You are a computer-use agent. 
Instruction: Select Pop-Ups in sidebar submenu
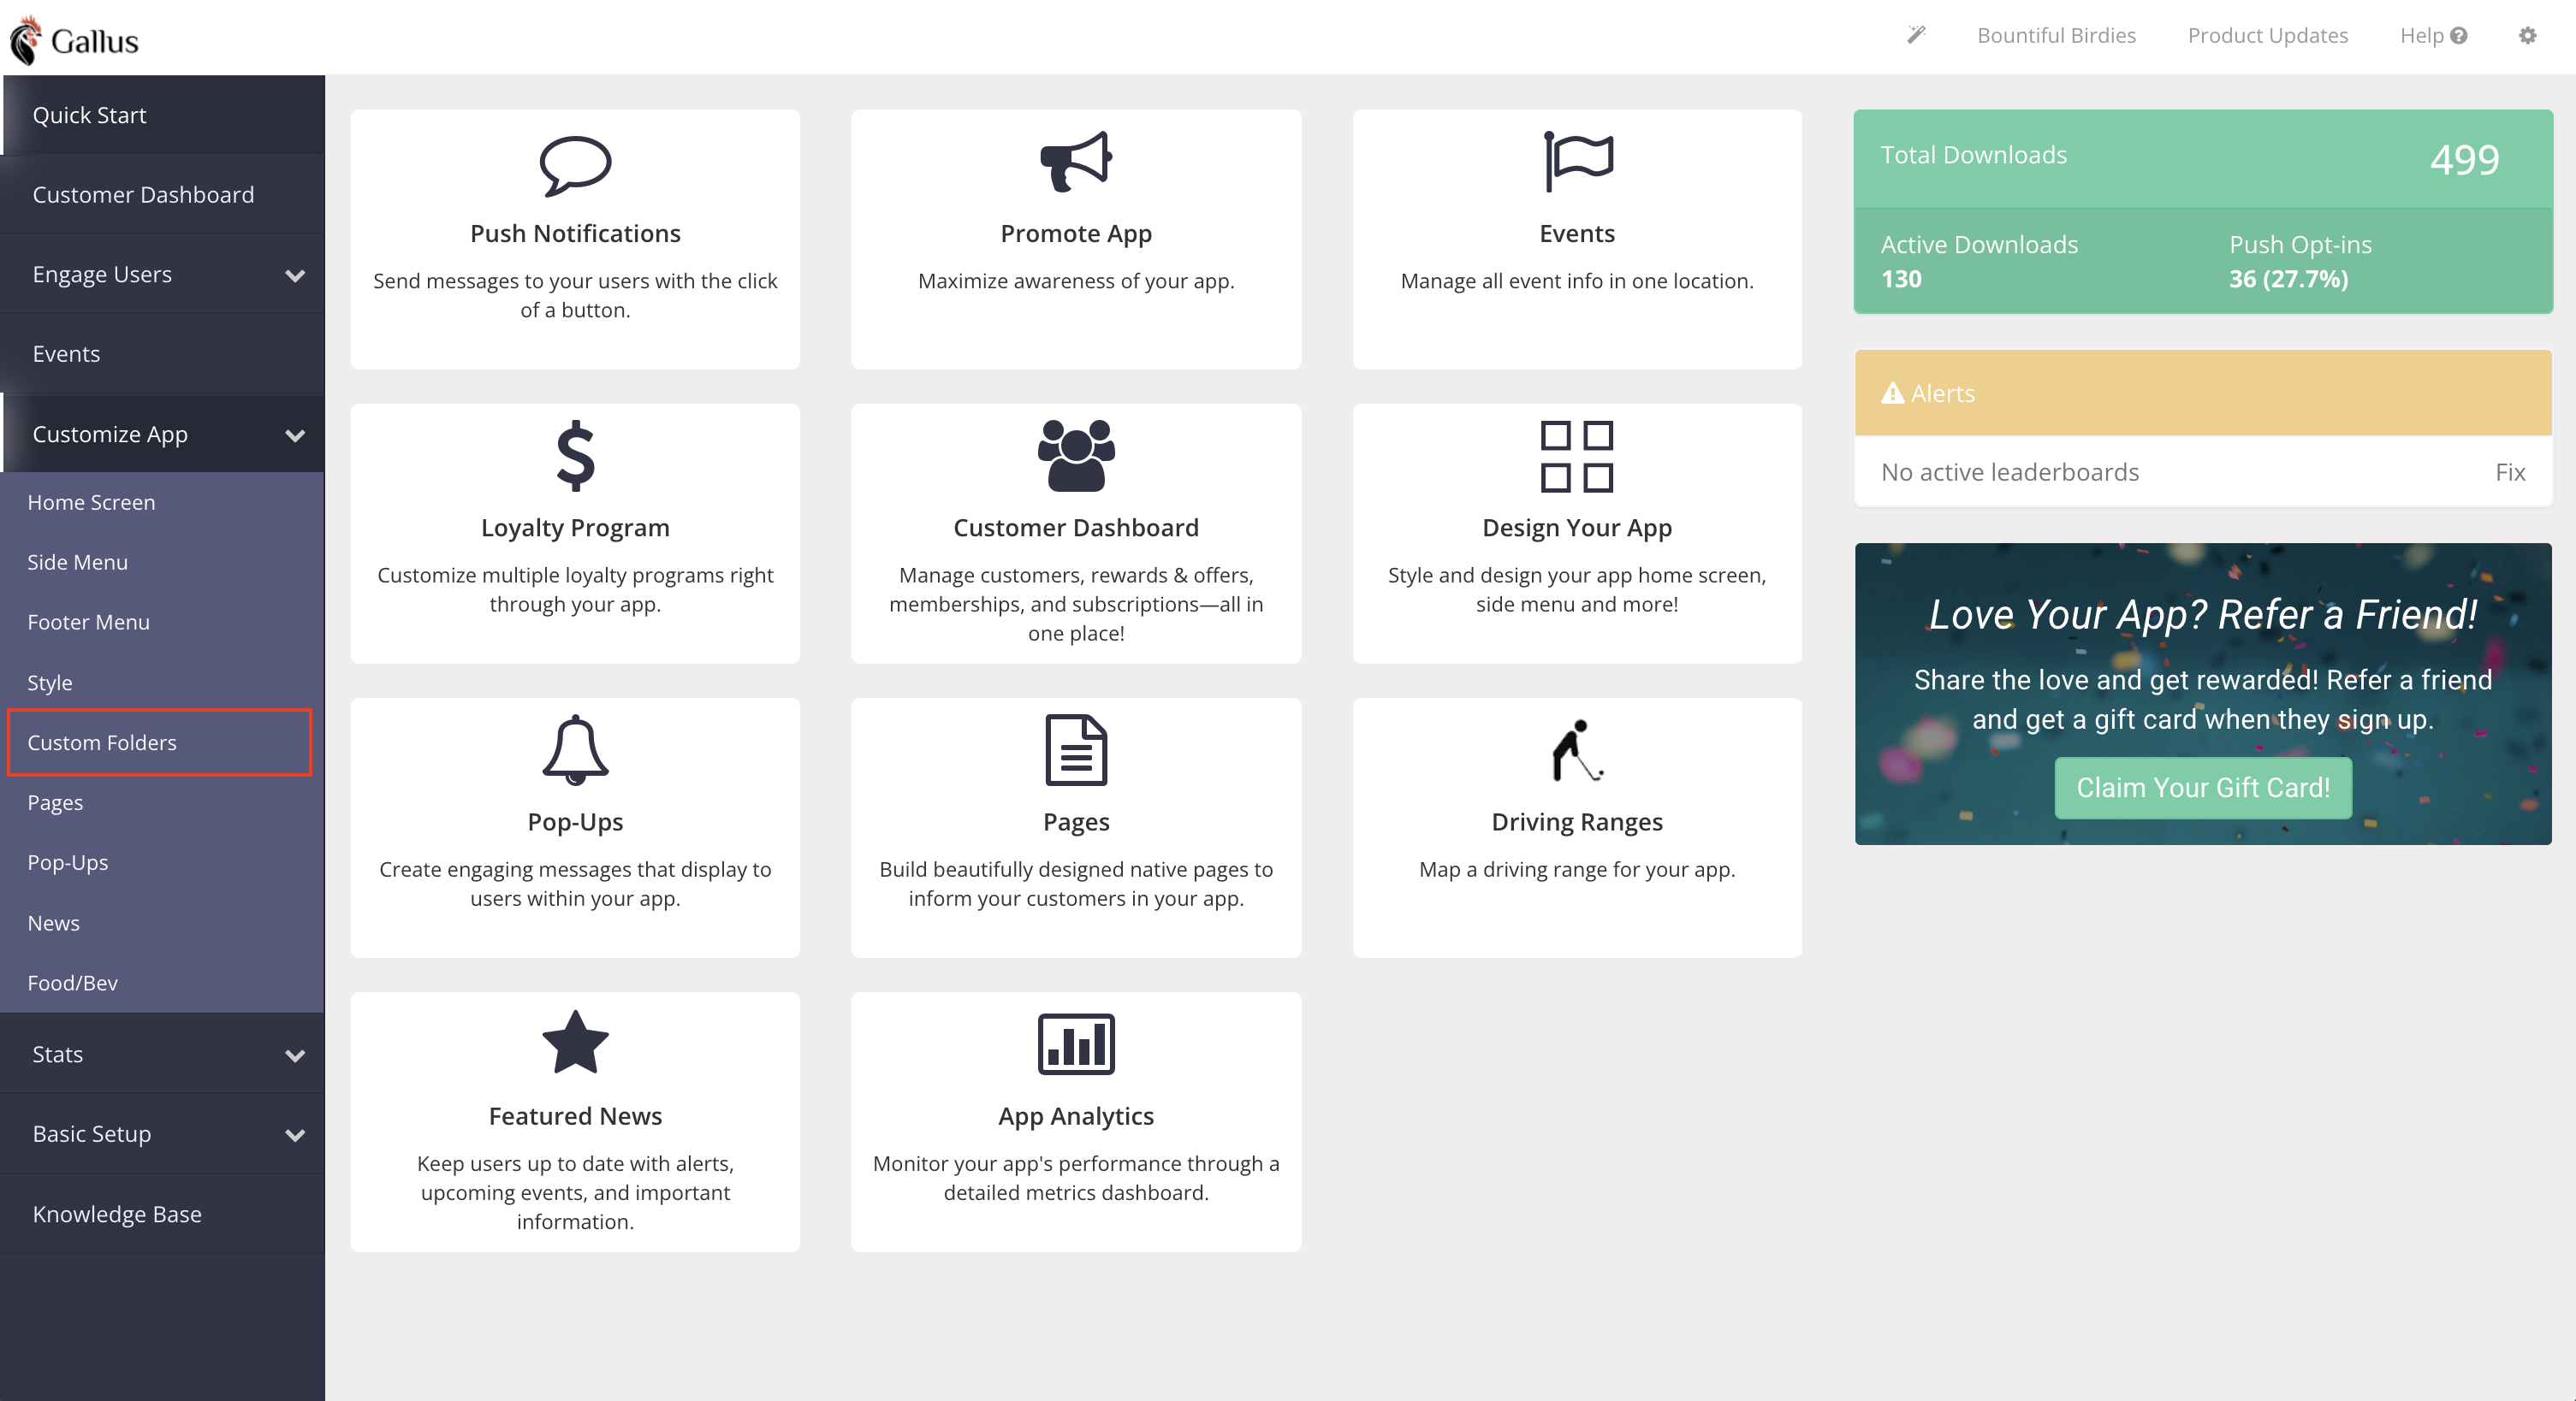coord(162,862)
